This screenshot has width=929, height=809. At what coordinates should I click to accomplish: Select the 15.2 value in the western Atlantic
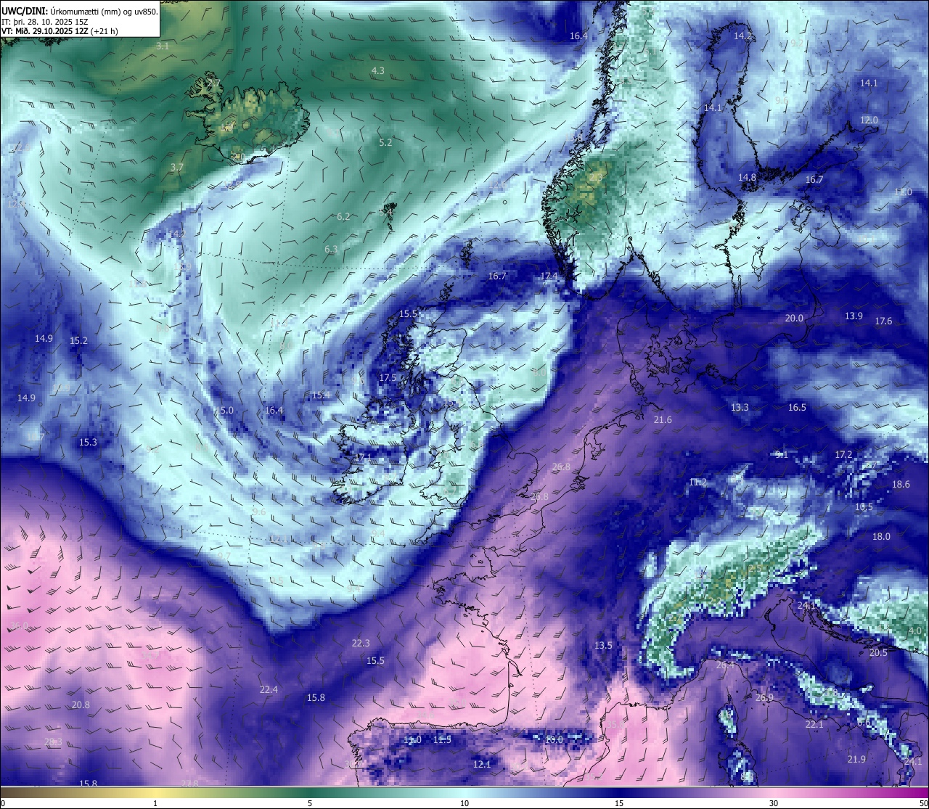(x=78, y=340)
